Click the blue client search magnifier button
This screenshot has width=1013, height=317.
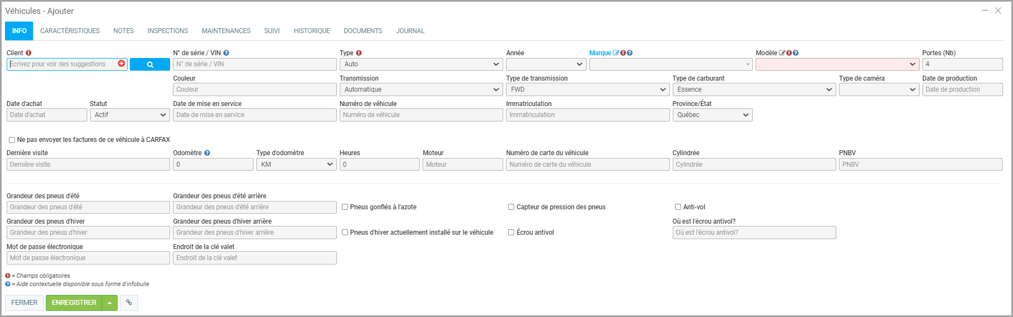click(150, 65)
